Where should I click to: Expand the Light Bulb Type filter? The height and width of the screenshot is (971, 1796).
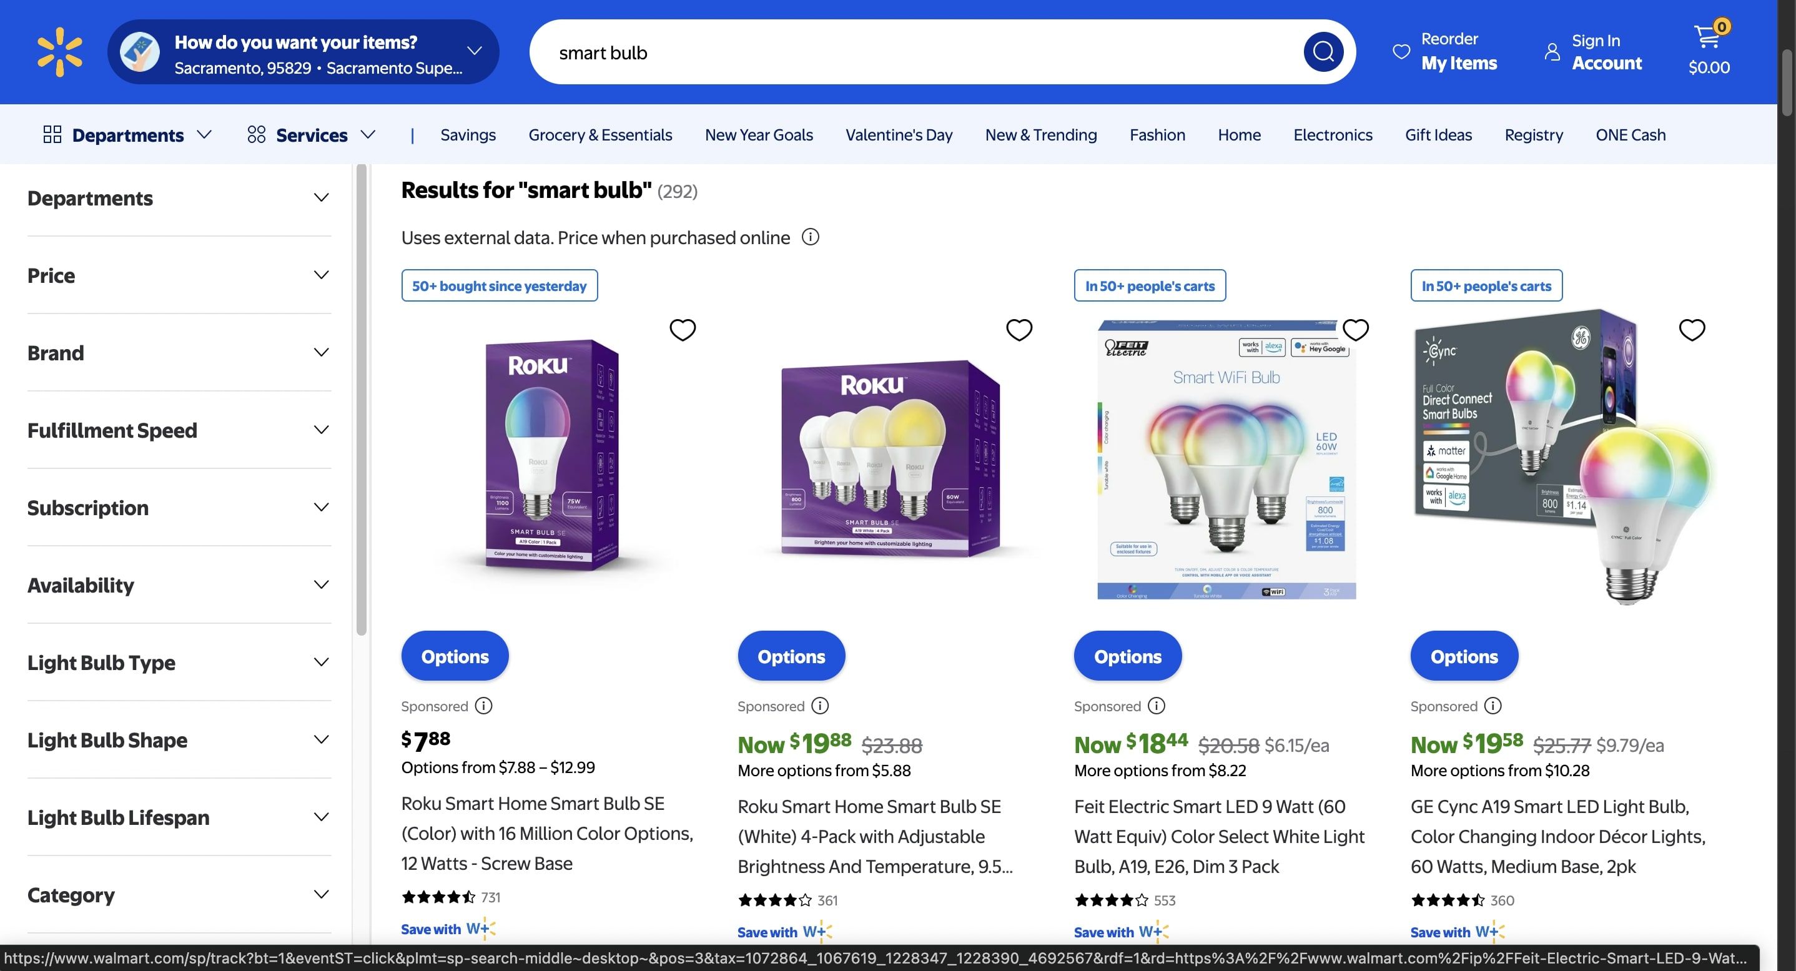coord(179,662)
